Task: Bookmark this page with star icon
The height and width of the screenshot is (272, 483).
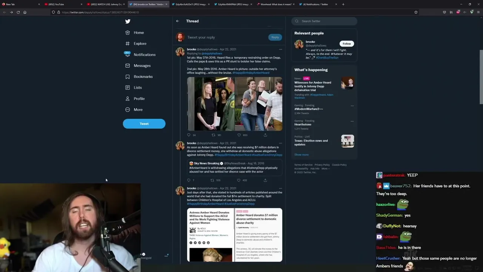Action: pos(416,12)
